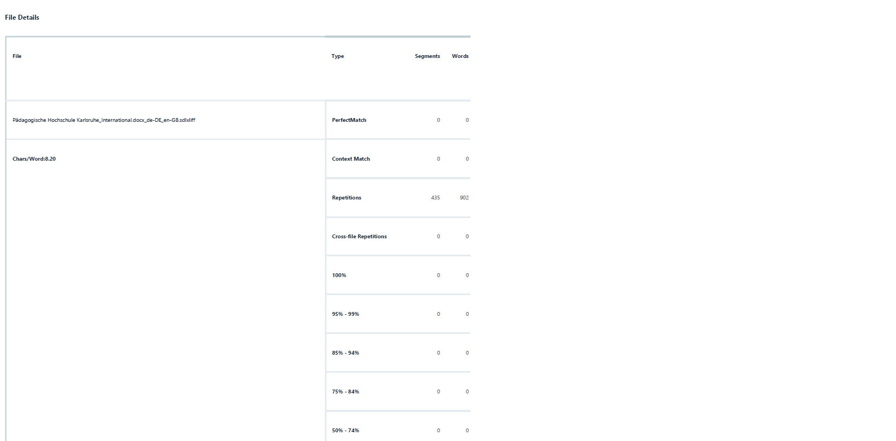The width and height of the screenshot is (896, 441).
Task: Select the 75% - 84% segments count 0
Action: (438, 392)
